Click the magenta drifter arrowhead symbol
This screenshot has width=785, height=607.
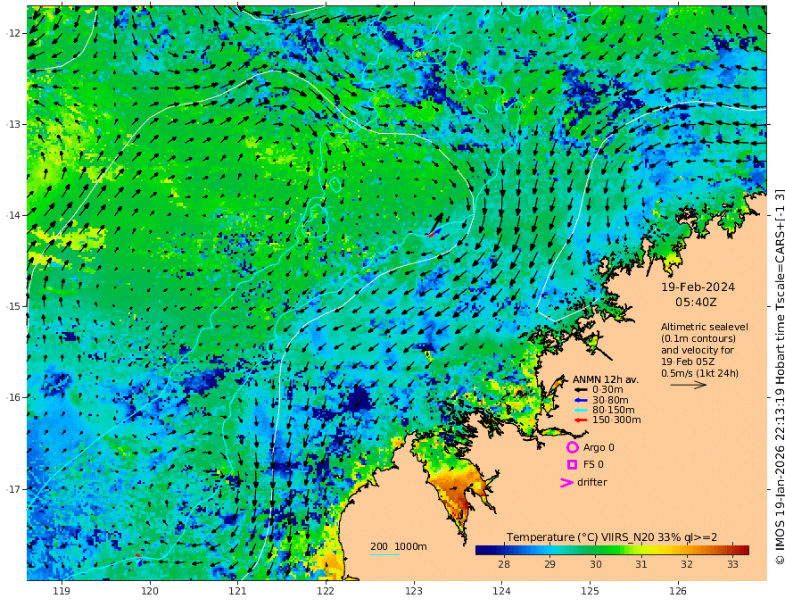pos(566,483)
